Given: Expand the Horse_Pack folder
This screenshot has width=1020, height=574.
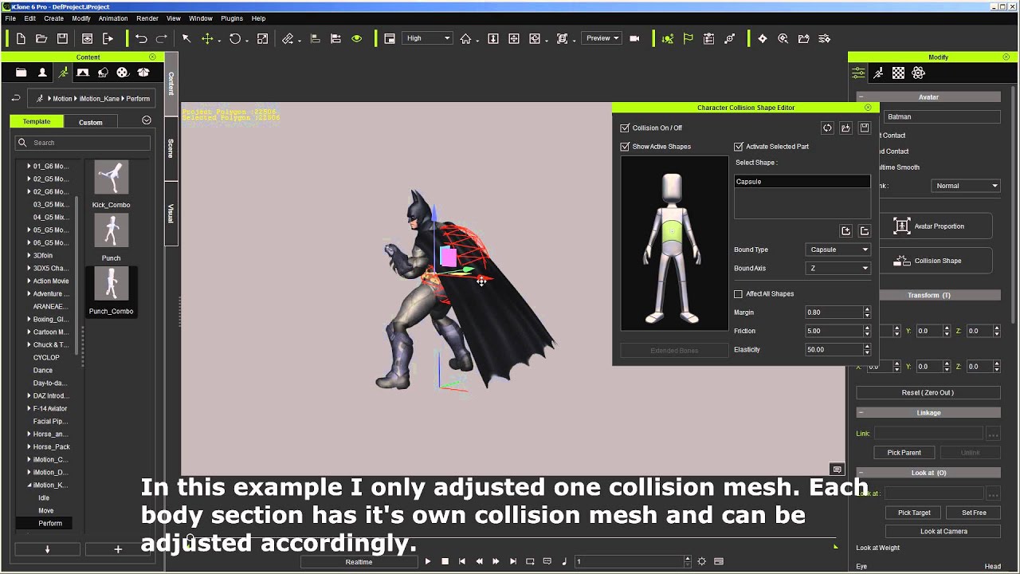Looking at the screenshot, I should click(x=29, y=447).
